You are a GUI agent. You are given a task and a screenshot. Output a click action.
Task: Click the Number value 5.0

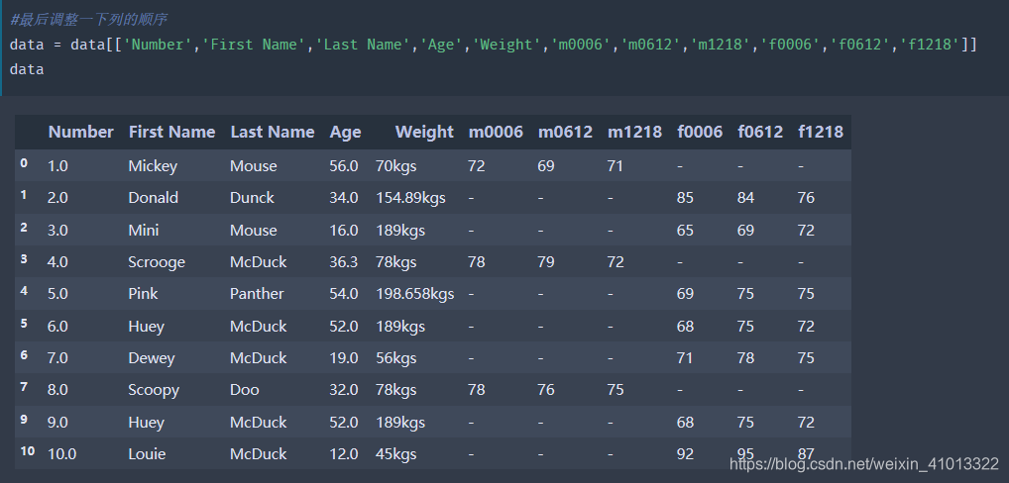pos(57,294)
